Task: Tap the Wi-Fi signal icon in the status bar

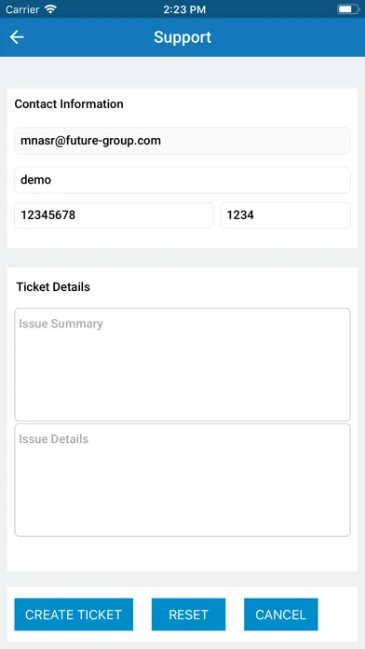Action: [50, 9]
